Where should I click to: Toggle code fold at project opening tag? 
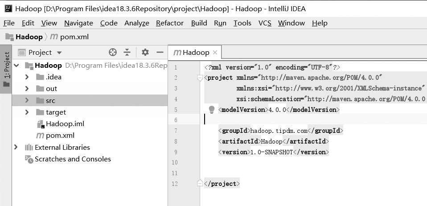(x=200, y=78)
